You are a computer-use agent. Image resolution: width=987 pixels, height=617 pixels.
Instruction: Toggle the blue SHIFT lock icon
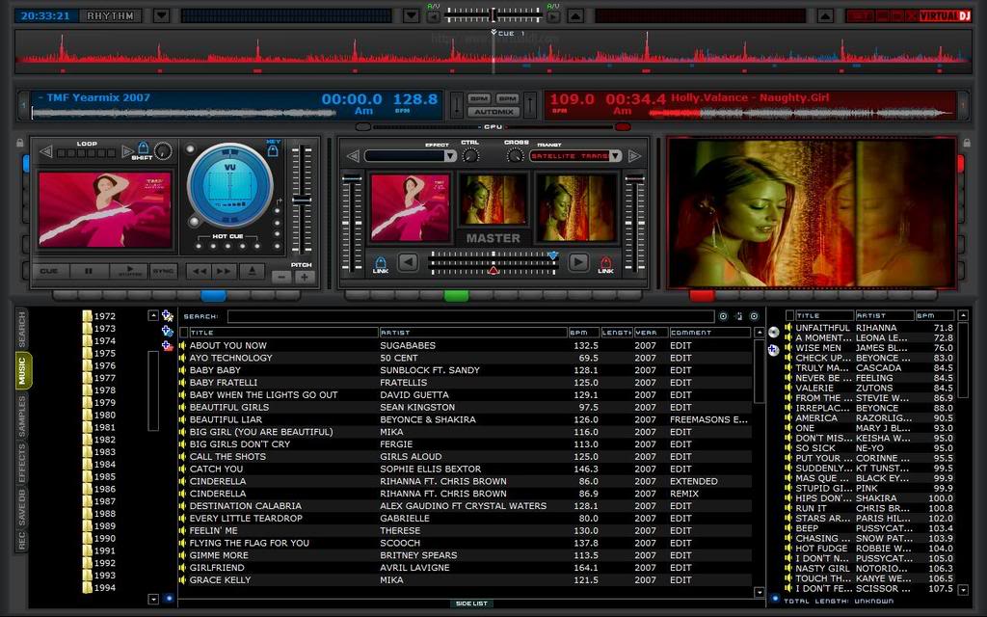pyautogui.click(x=143, y=148)
